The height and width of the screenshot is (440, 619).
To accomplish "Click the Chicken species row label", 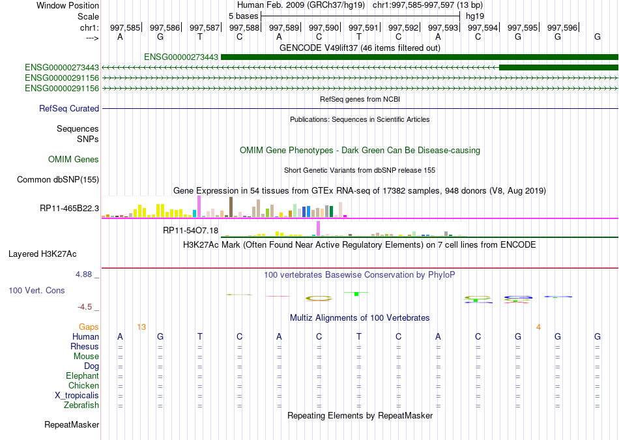I will pyautogui.click(x=83, y=385).
